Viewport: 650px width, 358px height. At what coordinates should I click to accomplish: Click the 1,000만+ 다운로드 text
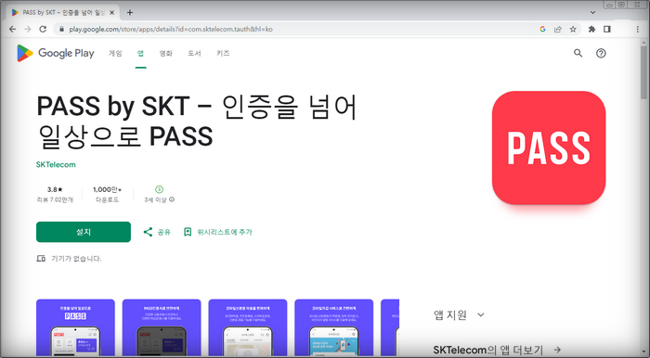(x=108, y=194)
